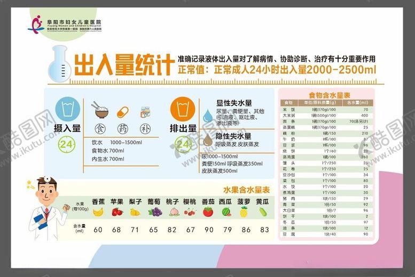Click the 内生水 700ml line
Viewport: 415px width, 277px height.
108,159
